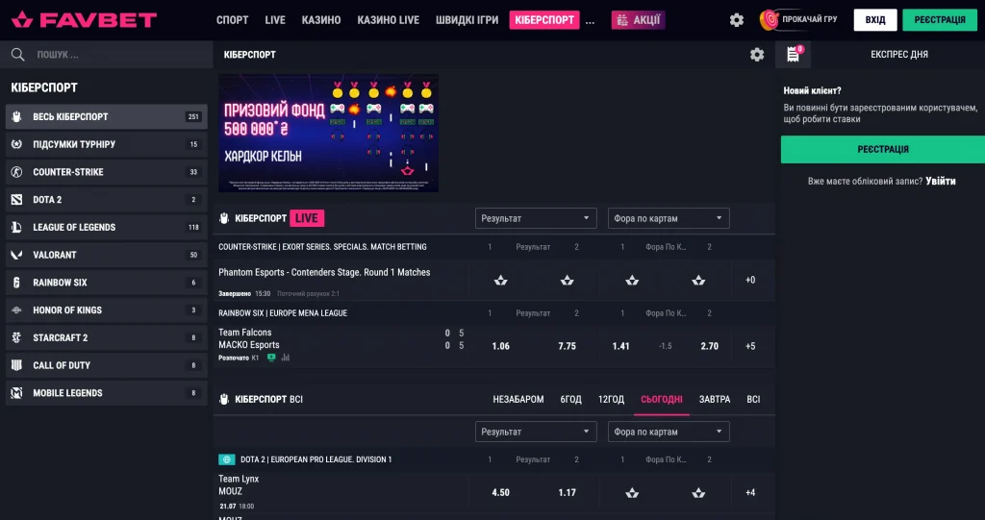Click the Акції promotions button
The height and width of the screenshot is (520, 985).
point(639,20)
